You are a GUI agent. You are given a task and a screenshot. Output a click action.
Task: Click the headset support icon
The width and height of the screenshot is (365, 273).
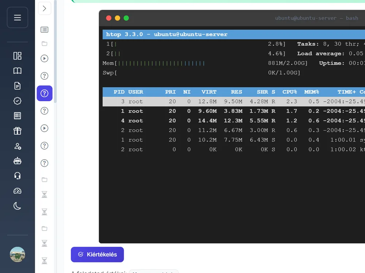click(x=18, y=176)
